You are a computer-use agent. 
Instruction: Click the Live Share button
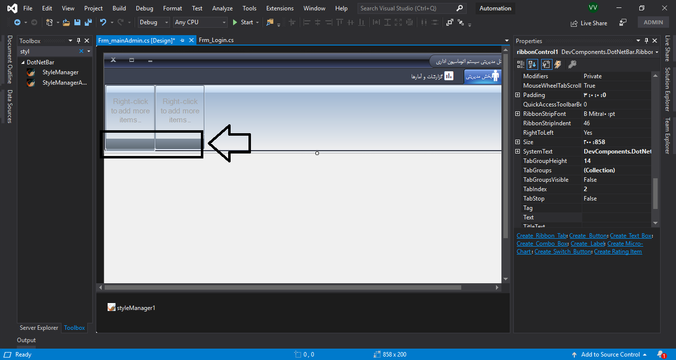coord(589,23)
